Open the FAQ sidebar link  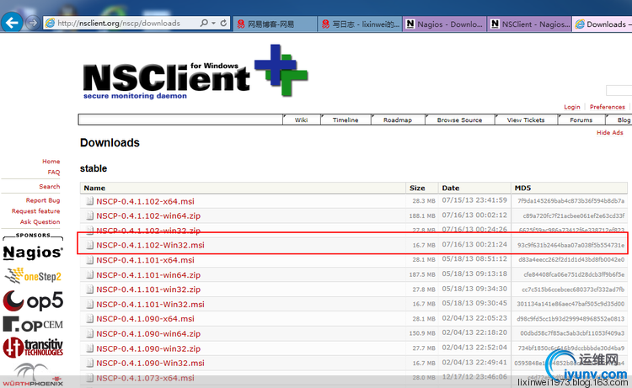pyautogui.click(x=54, y=172)
